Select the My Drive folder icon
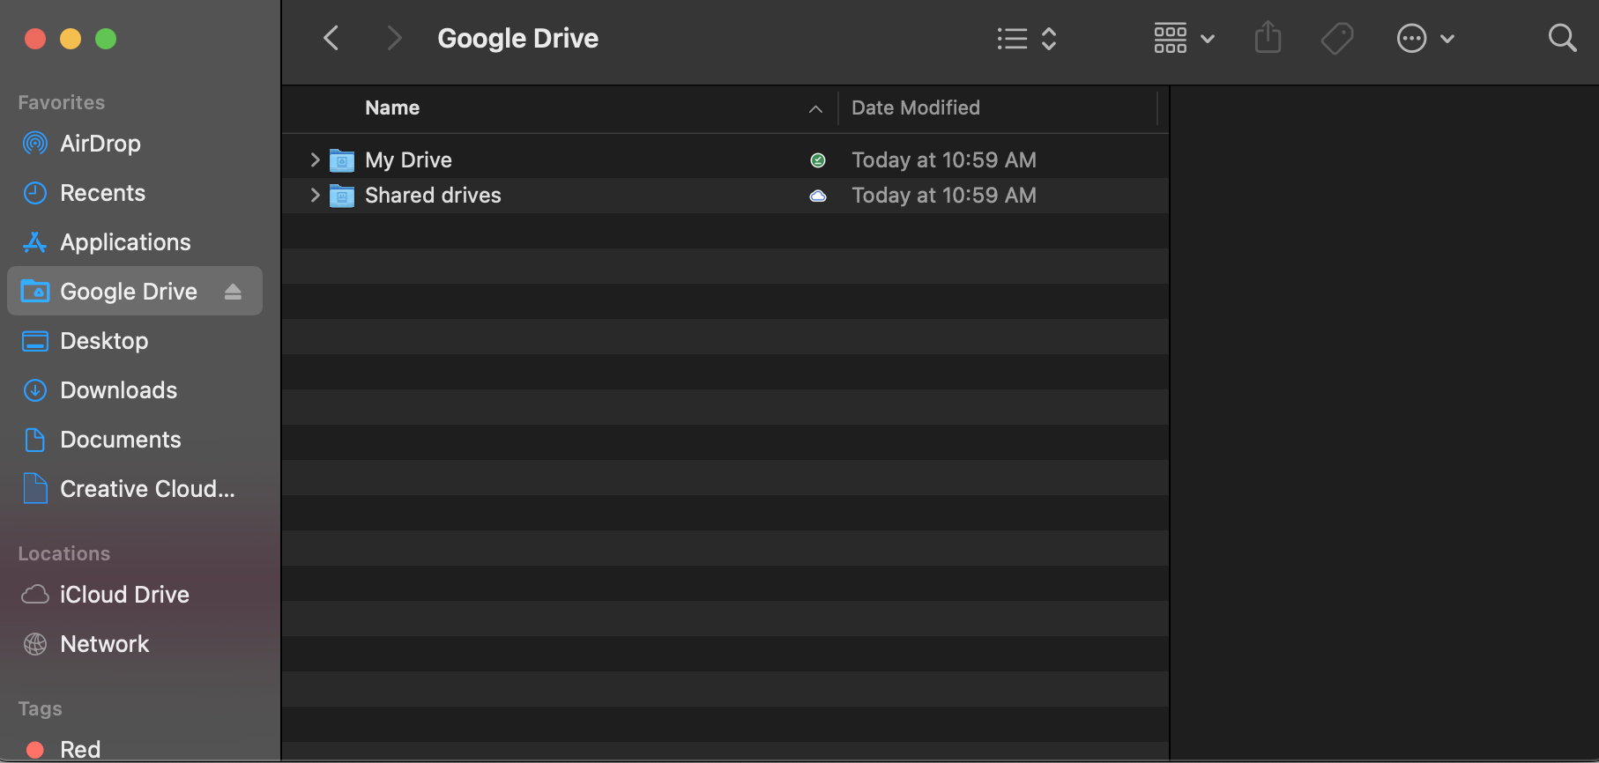 [x=342, y=160]
